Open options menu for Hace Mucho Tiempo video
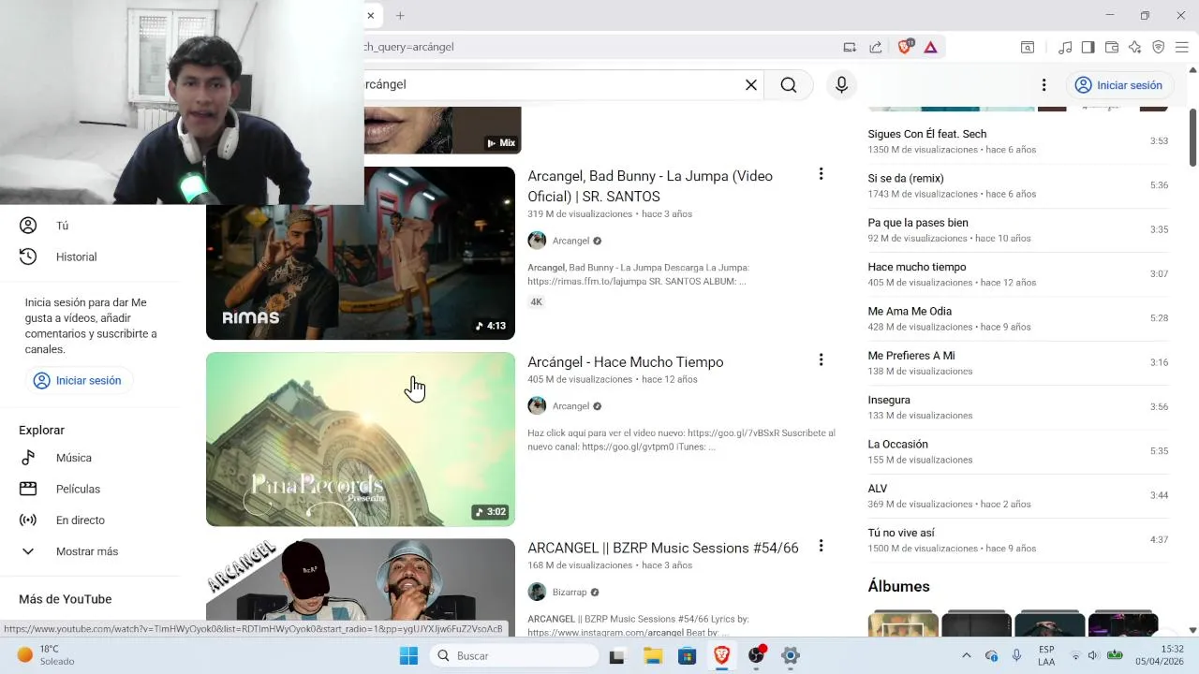This screenshot has height=674, width=1199. 821,360
